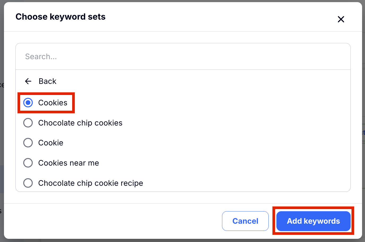This screenshot has height=242, width=365.
Task: Go back using the Back label
Action: [47, 81]
